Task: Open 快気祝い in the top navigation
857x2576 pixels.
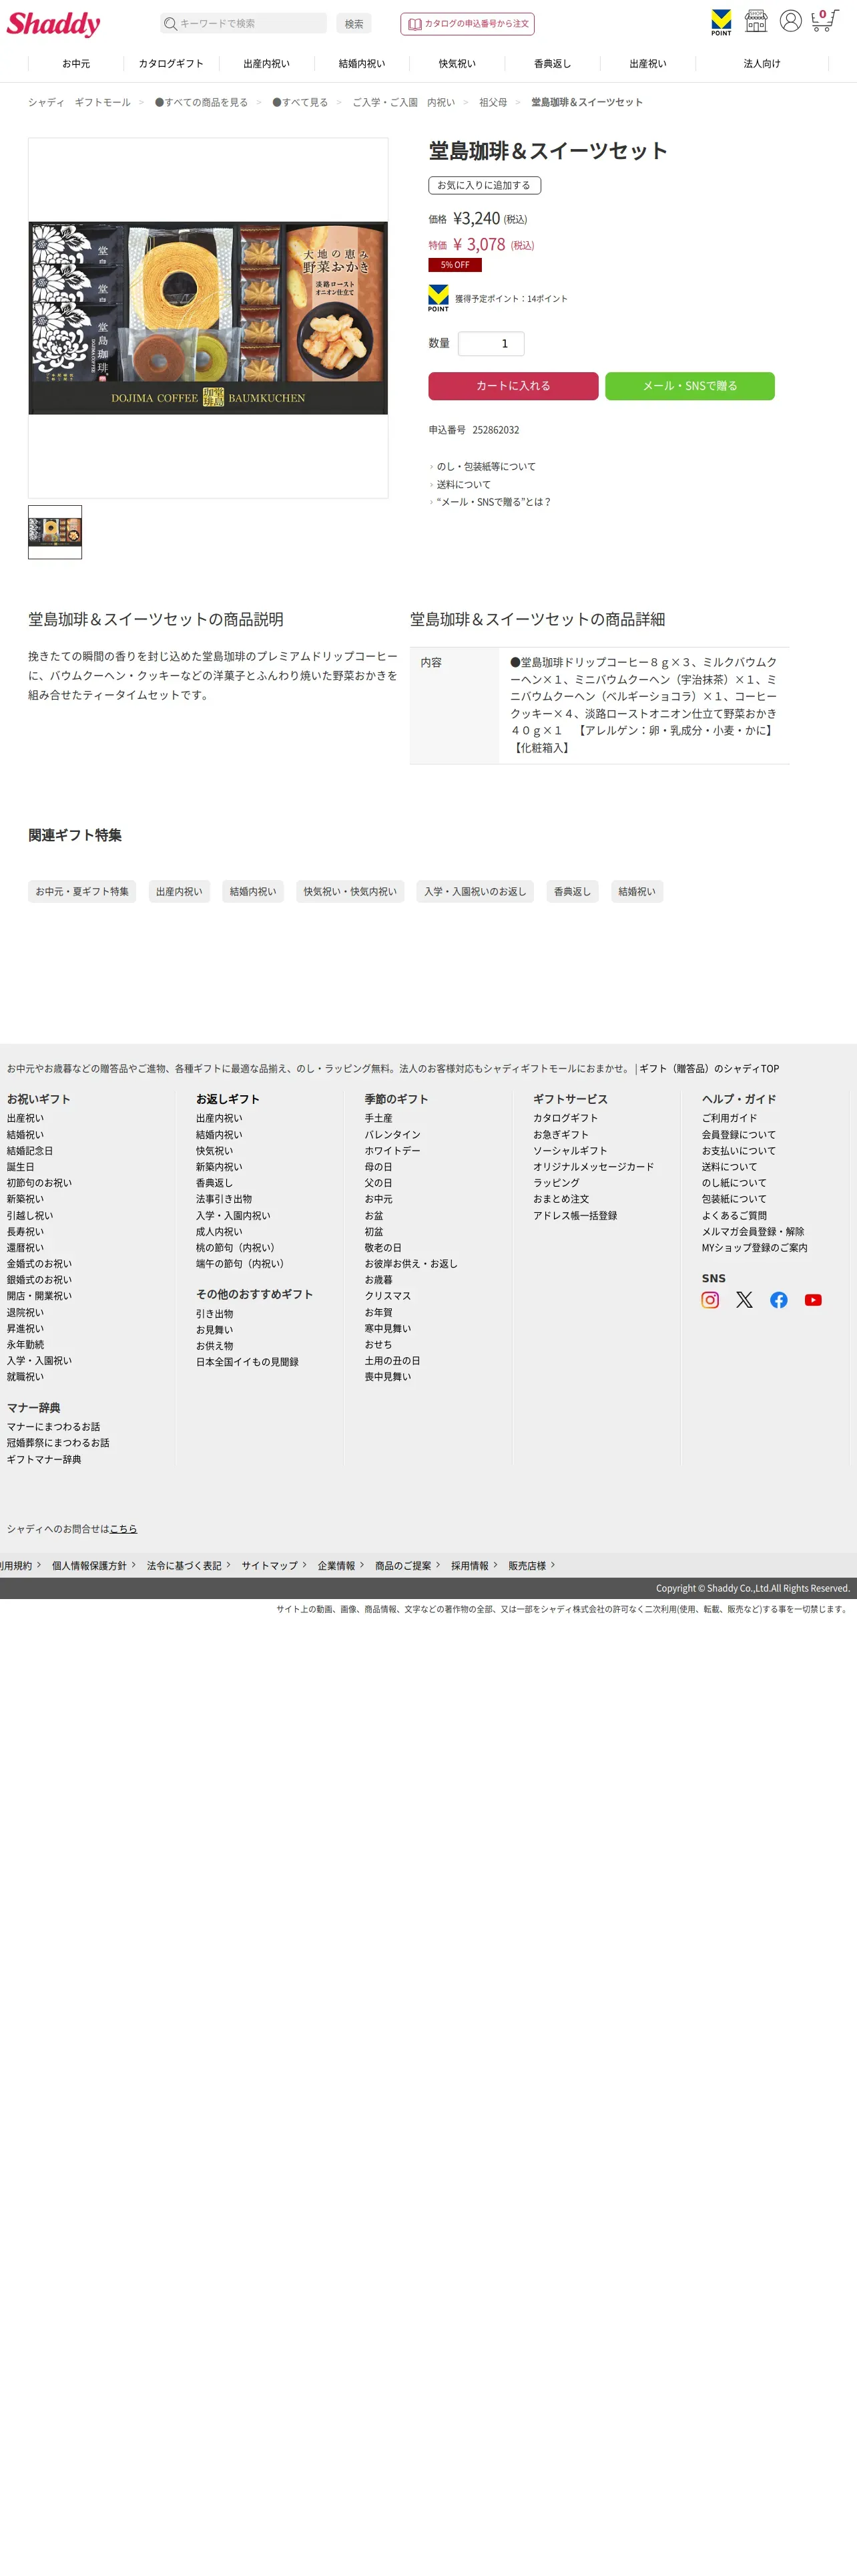Action: click(457, 64)
